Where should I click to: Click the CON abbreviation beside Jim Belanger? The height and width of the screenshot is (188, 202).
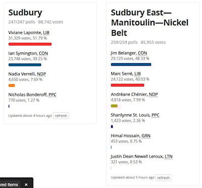tap(142, 53)
